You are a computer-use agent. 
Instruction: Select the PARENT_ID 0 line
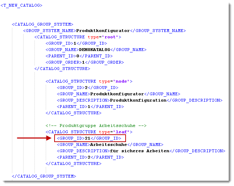(79, 56)
